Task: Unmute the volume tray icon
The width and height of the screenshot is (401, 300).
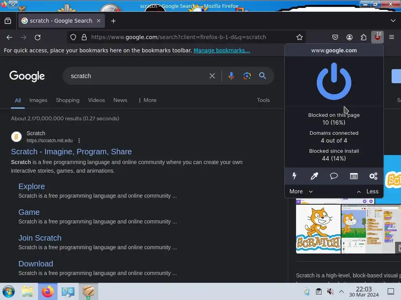Action: (330, 291)
